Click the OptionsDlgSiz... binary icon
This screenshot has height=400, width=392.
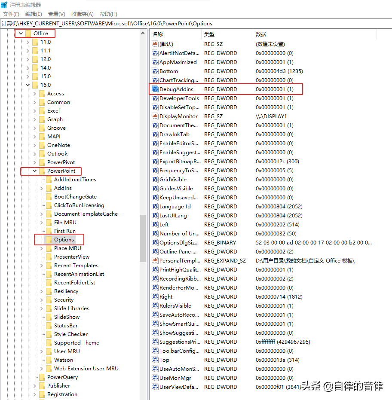(x=155, y=242)
